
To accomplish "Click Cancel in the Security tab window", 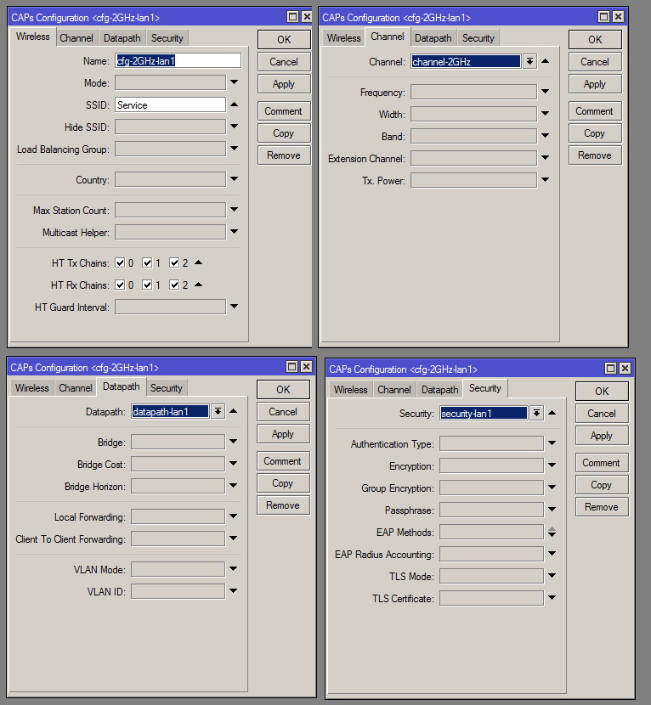I will point(602,413).
